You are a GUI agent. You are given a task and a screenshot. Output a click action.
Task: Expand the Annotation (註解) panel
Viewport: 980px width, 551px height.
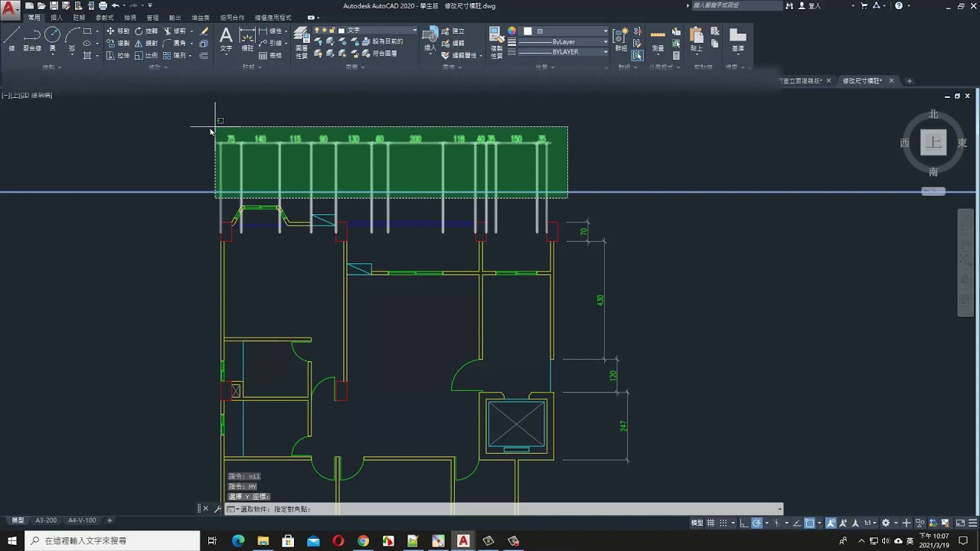point(251,67)
